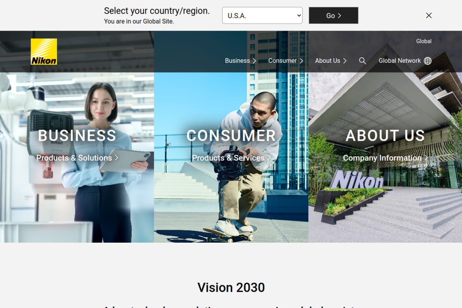Click the globe icon beside Global Network
462x308 pixels.
[x=428, y=61]
